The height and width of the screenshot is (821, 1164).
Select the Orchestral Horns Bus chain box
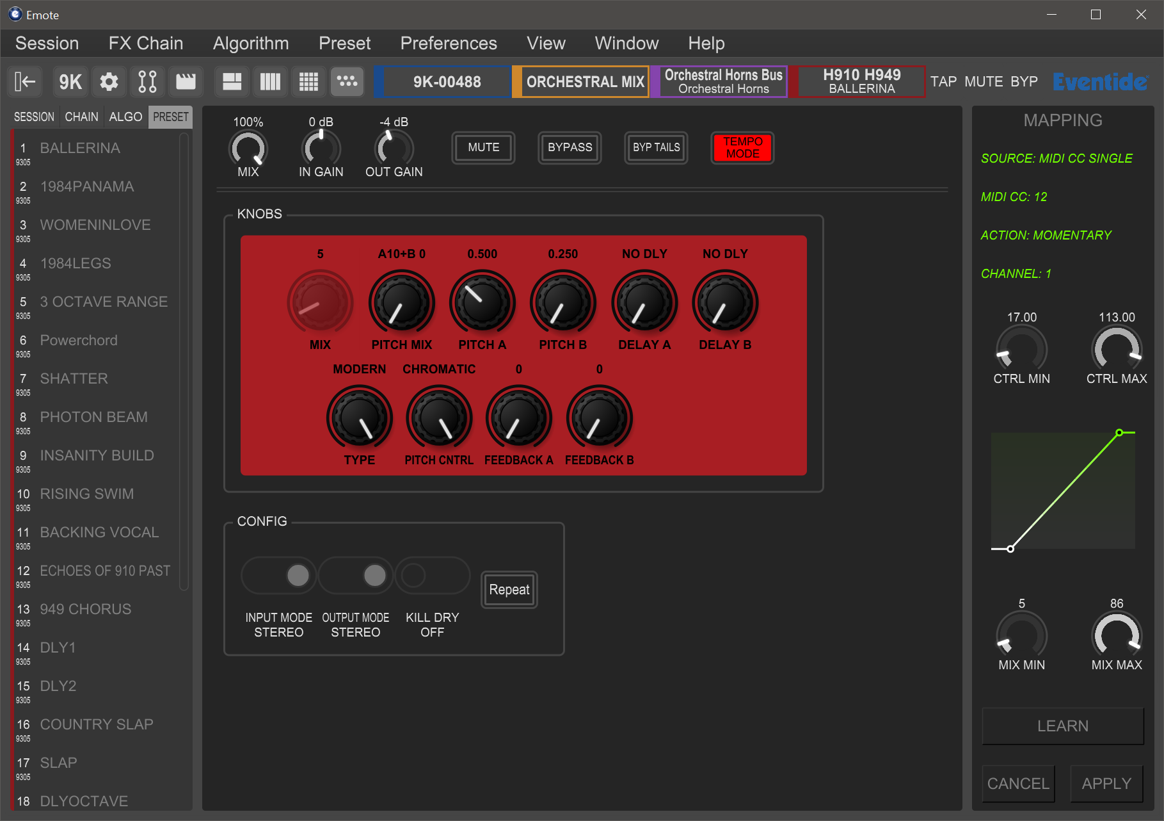tap(719, 82)
